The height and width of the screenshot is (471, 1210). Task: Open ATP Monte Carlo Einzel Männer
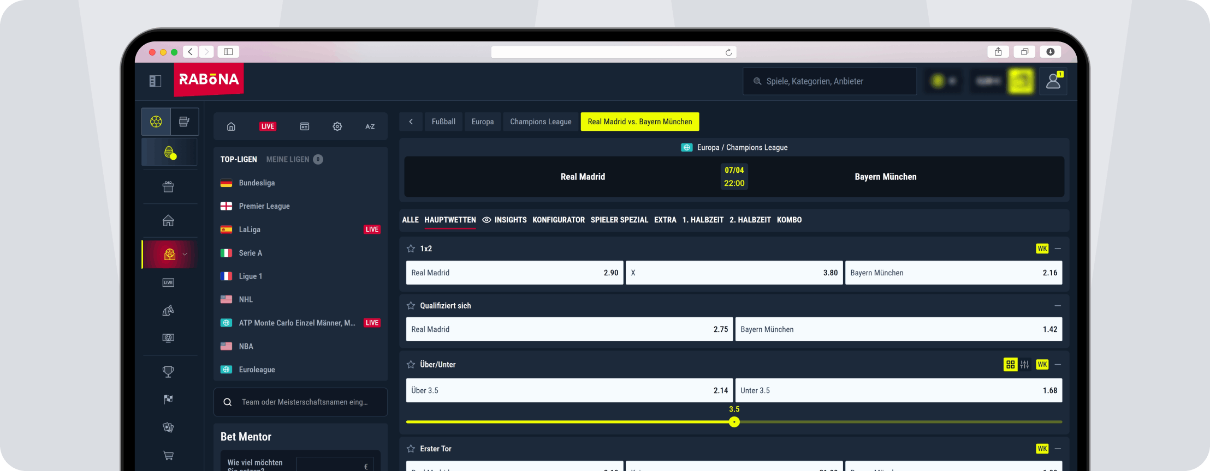[300, 323]
